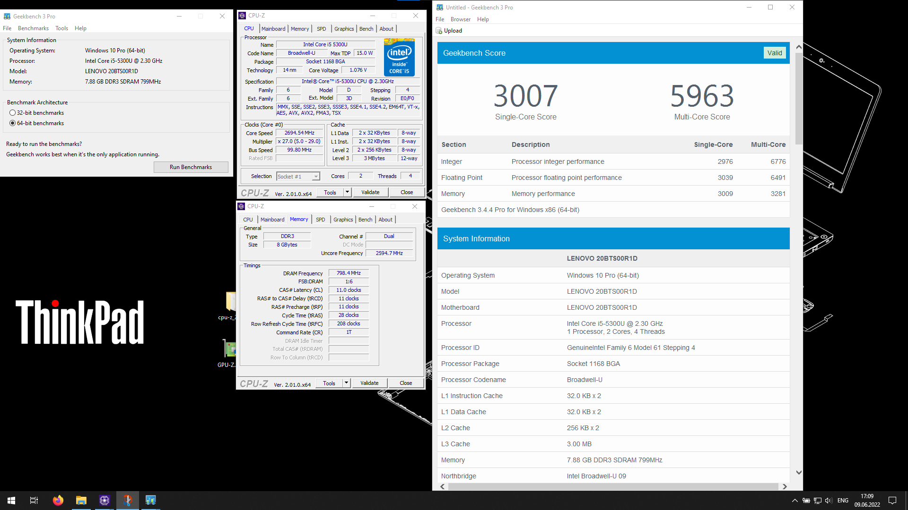Open About tab in lower CPU-Z

point(385,220)
